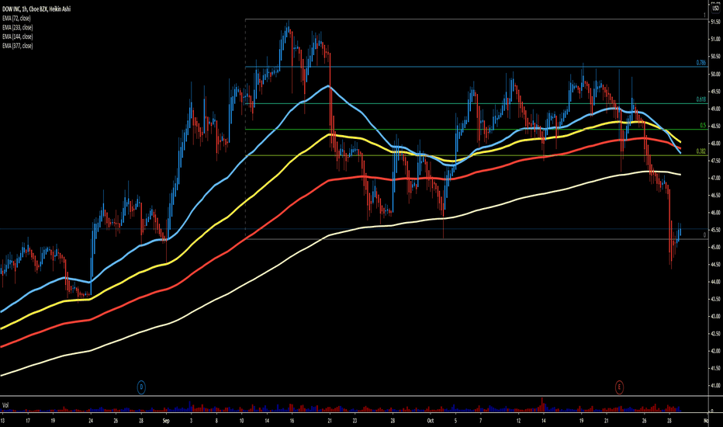Click the Oct label on time axis
This screenshot has width=723, height=427.
coord(431,421)
